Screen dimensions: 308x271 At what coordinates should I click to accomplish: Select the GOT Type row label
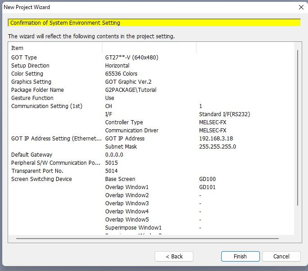24,58
